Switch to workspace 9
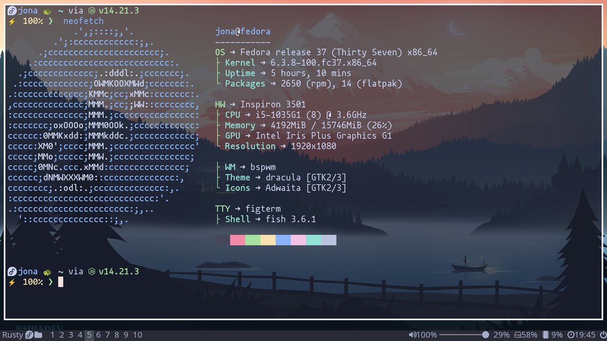This screenshot has width=607, height=341. [x=126, y=335]
